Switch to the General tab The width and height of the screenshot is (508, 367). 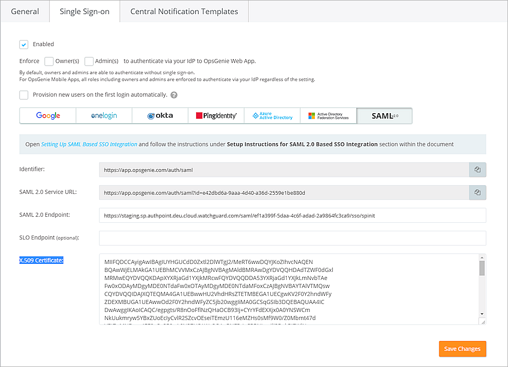point(25,11)
